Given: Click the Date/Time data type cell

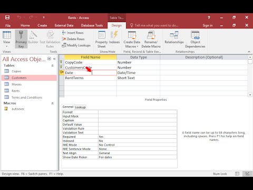Looking at the screenshot, I should pyautogui.click(x=138, y=73).
